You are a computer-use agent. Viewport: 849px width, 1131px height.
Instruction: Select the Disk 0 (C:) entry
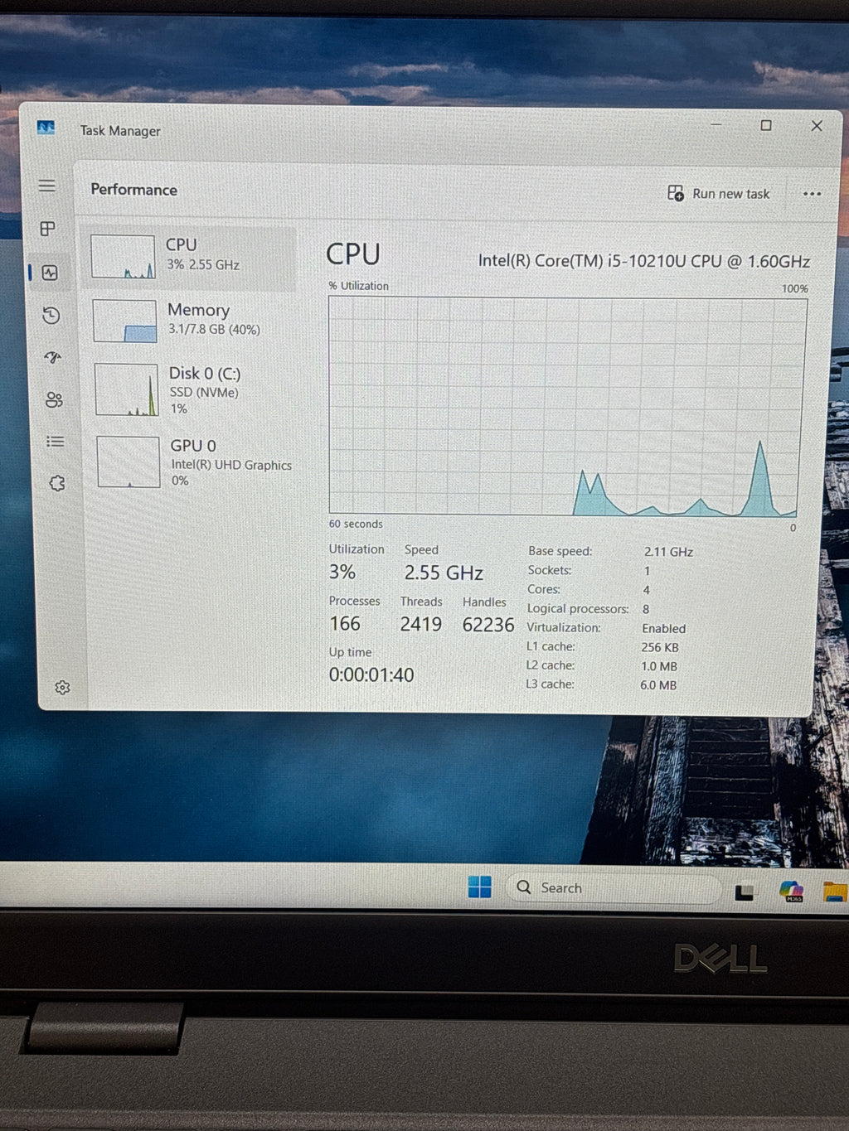192,389
